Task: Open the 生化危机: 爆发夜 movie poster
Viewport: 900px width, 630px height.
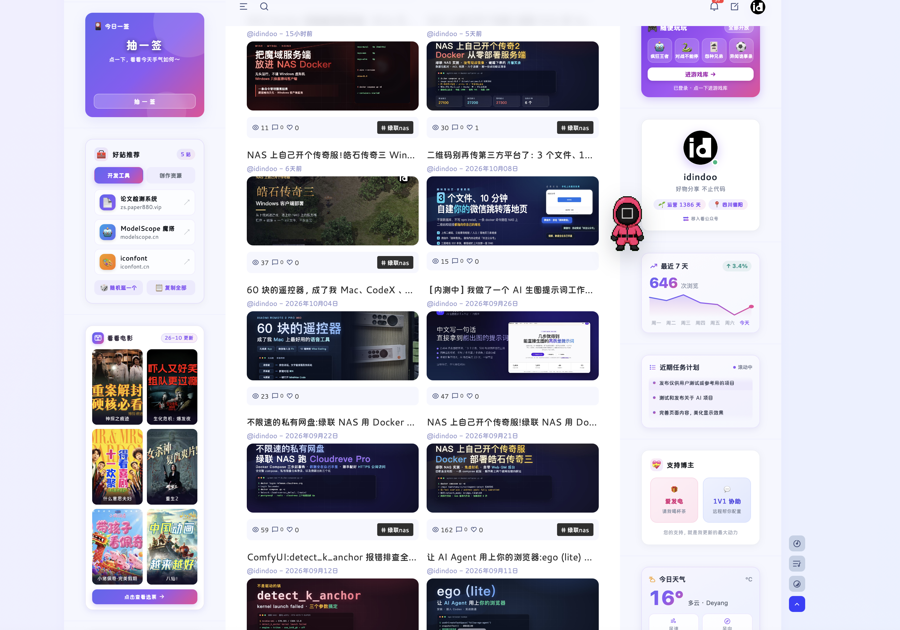Action: click(172, 387)
